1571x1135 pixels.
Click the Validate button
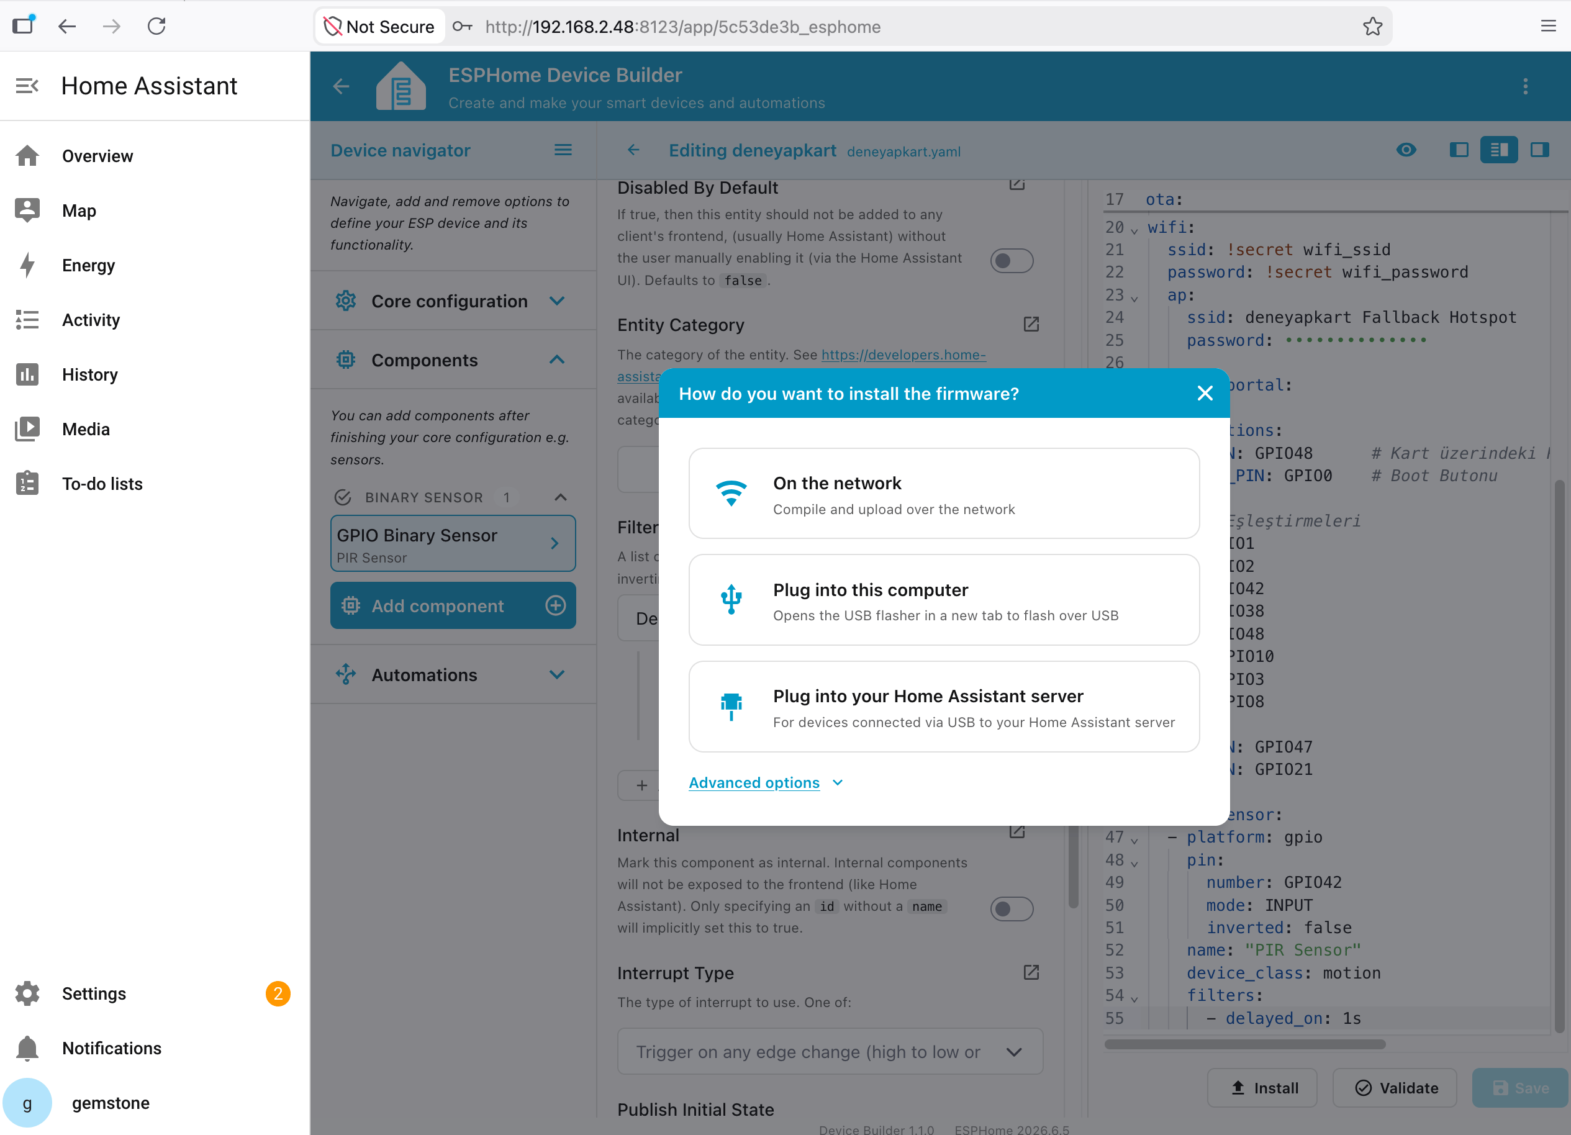[x=1395, y=1088]
